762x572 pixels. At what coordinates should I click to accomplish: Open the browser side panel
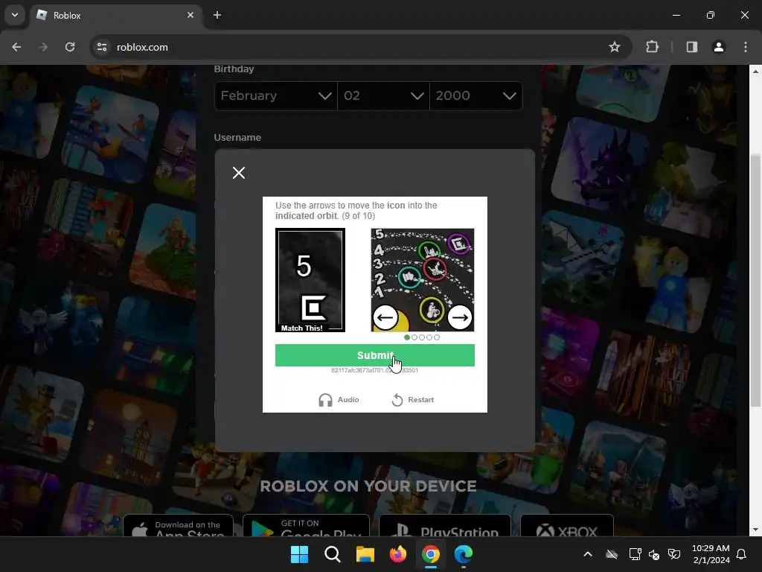click(x=691, y=47)
